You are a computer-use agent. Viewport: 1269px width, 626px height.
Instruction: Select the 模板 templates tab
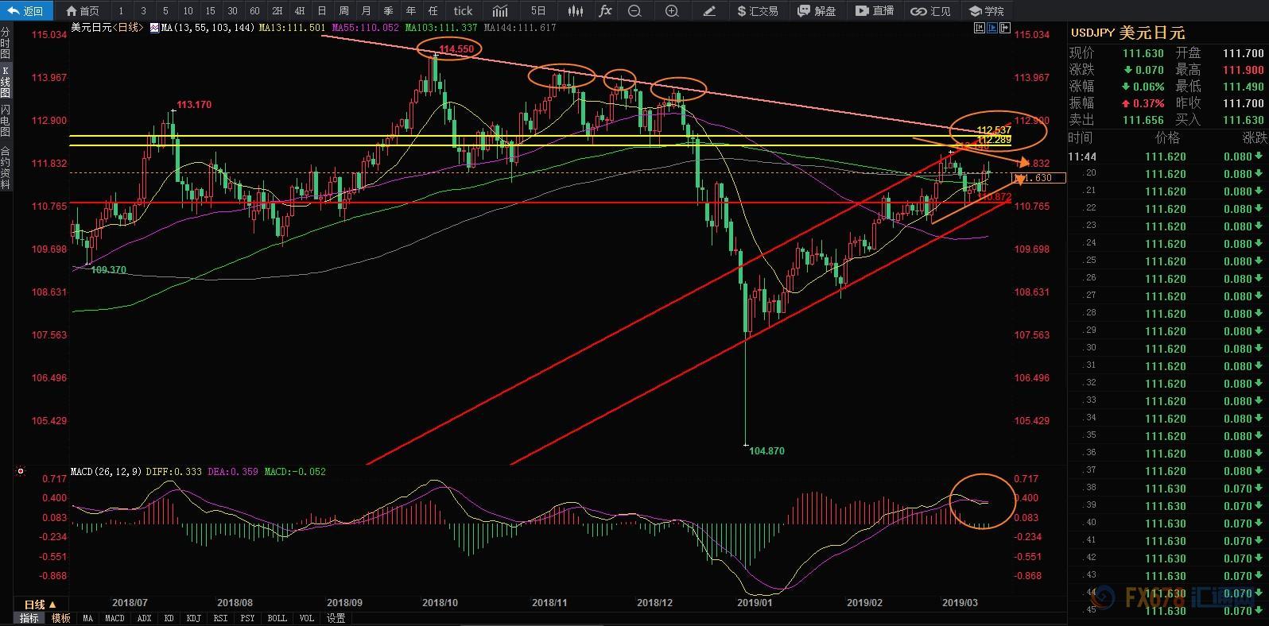[60, 618]
